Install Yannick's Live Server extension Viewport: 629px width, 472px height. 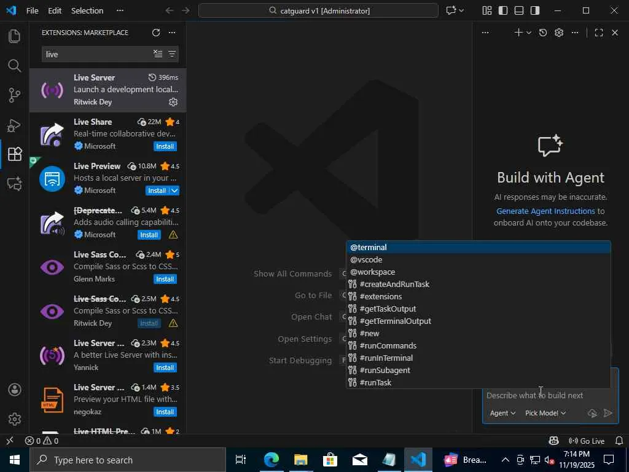pyautogui.click(x=165, y=368)
